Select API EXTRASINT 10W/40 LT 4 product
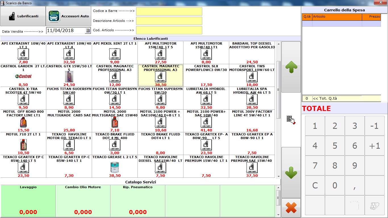Screen dimensions: 388x218 [x=69, y=53]
